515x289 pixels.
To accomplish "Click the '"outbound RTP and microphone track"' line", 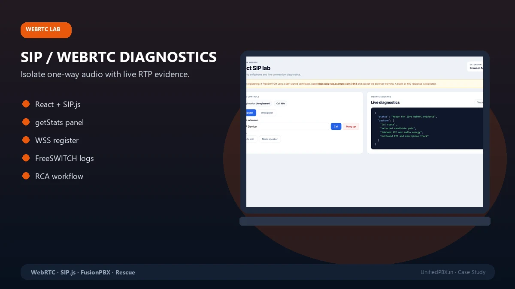I will click(x=404, y=136).
